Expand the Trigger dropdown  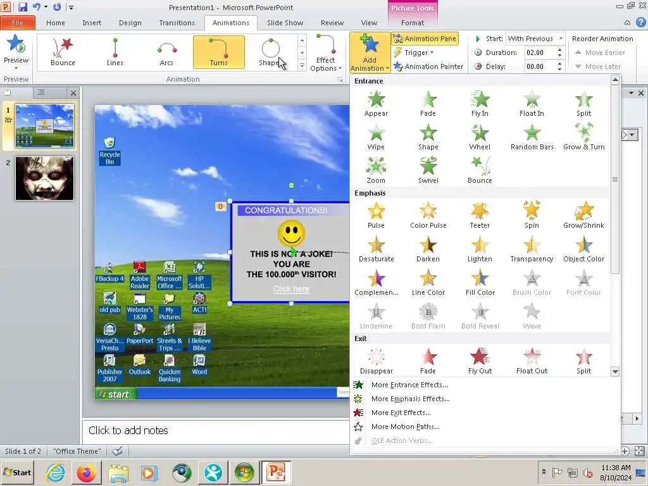[x=414, y=53]
